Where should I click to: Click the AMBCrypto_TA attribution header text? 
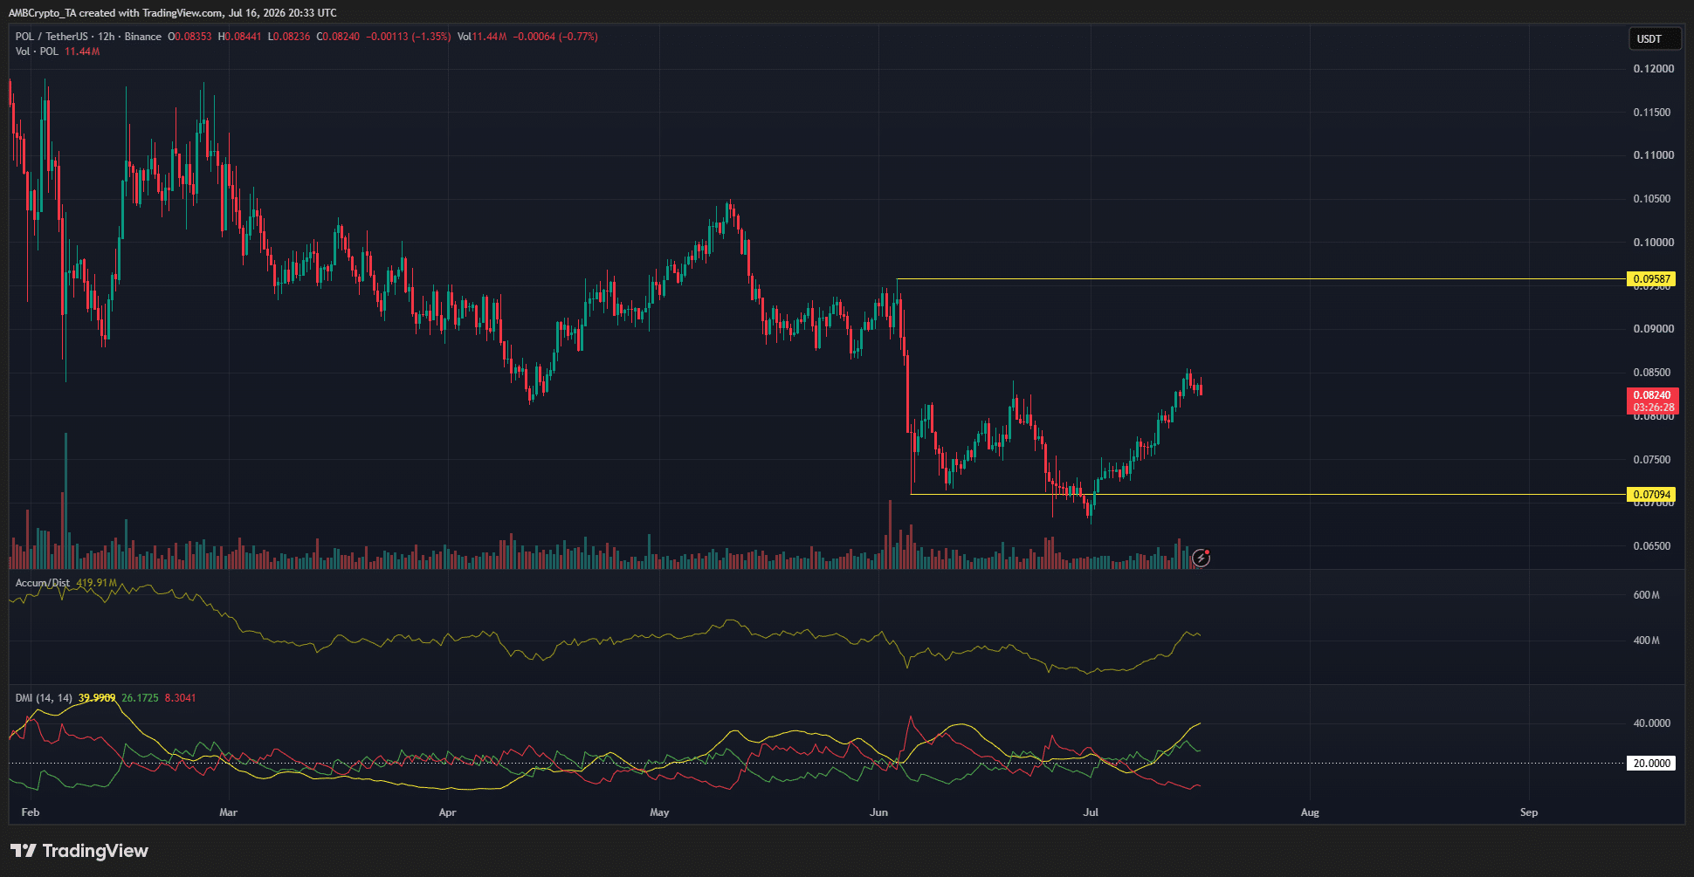point(172,13)
